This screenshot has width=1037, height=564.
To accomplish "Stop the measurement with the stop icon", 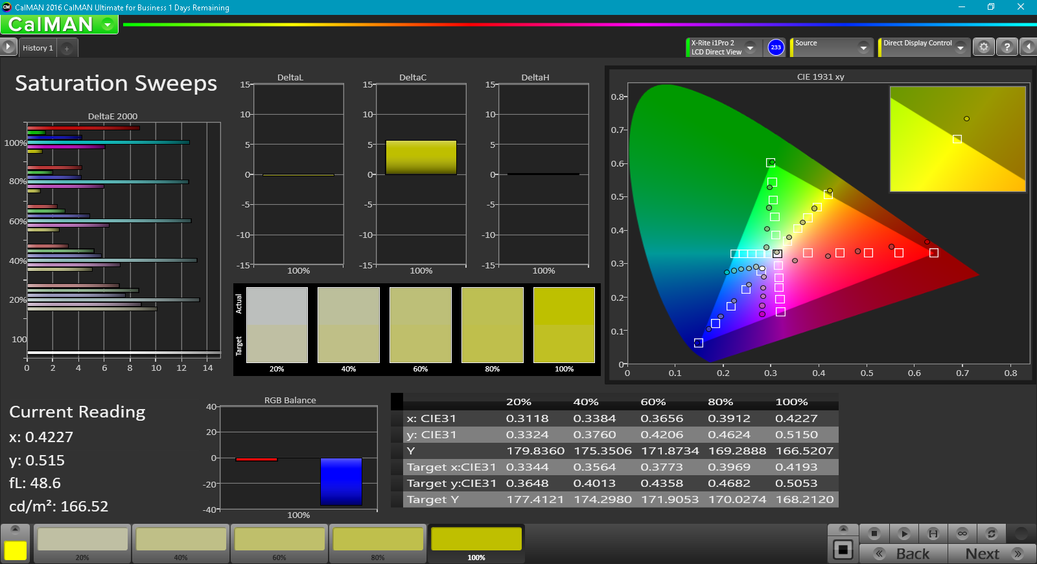I will (874, 534).
